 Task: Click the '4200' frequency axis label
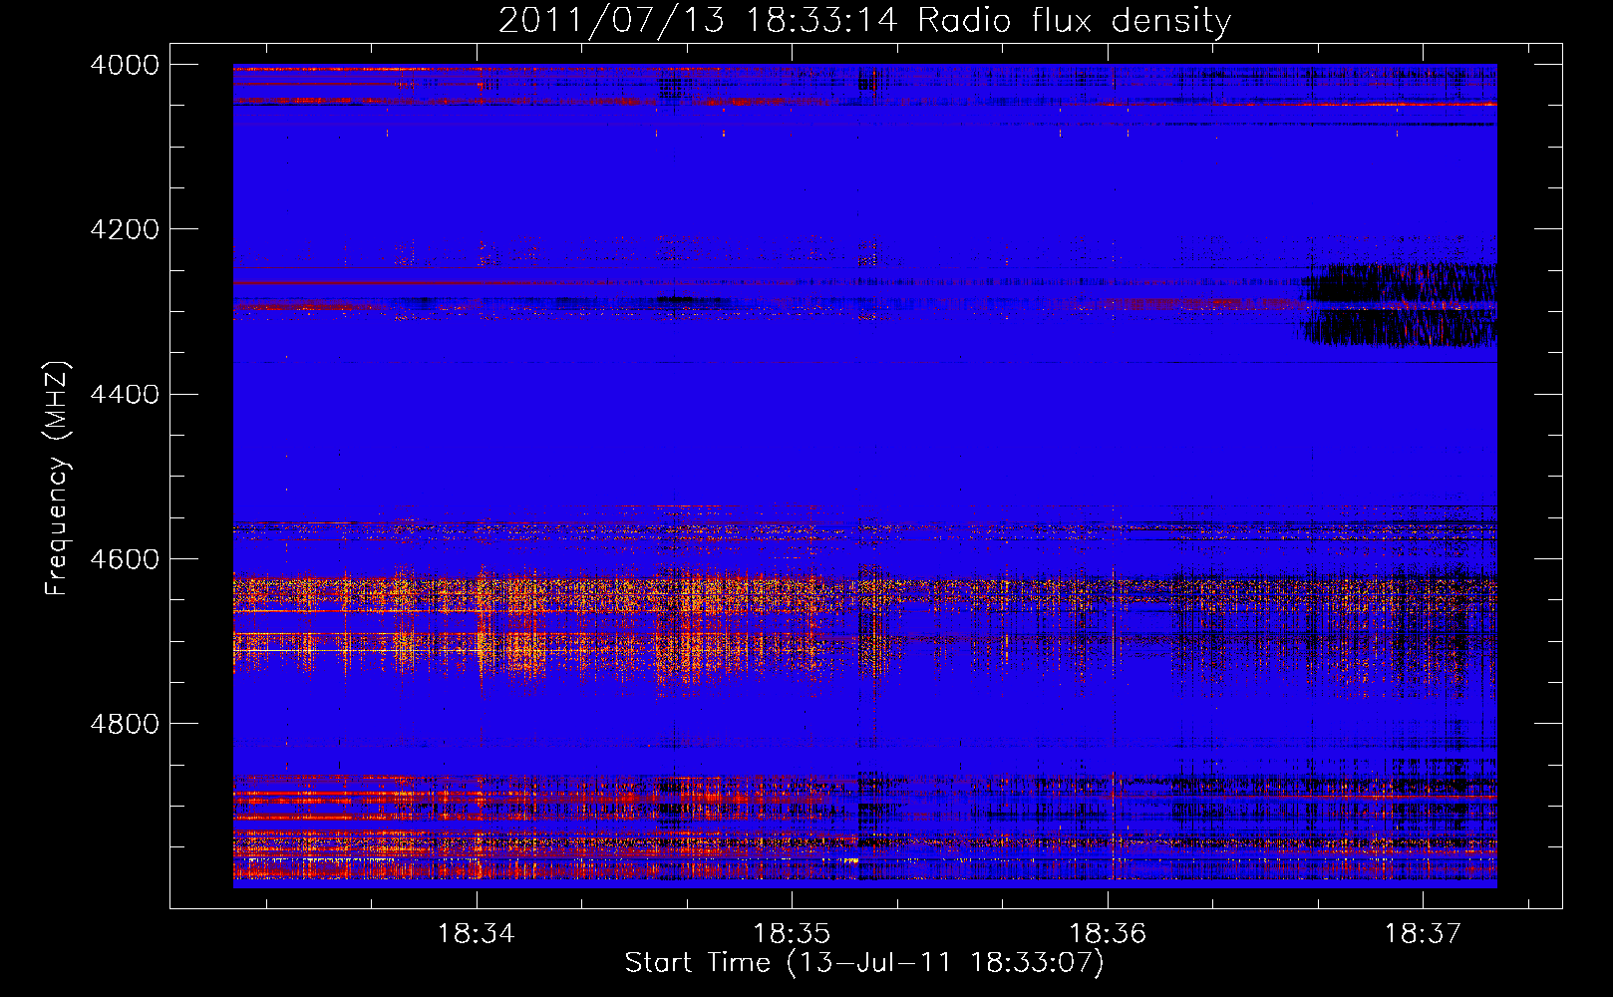(125, 229)
